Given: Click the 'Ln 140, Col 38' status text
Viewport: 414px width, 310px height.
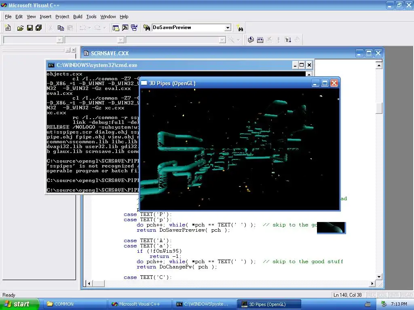Looking at the screenshot, I should click(x=347, y=295).
